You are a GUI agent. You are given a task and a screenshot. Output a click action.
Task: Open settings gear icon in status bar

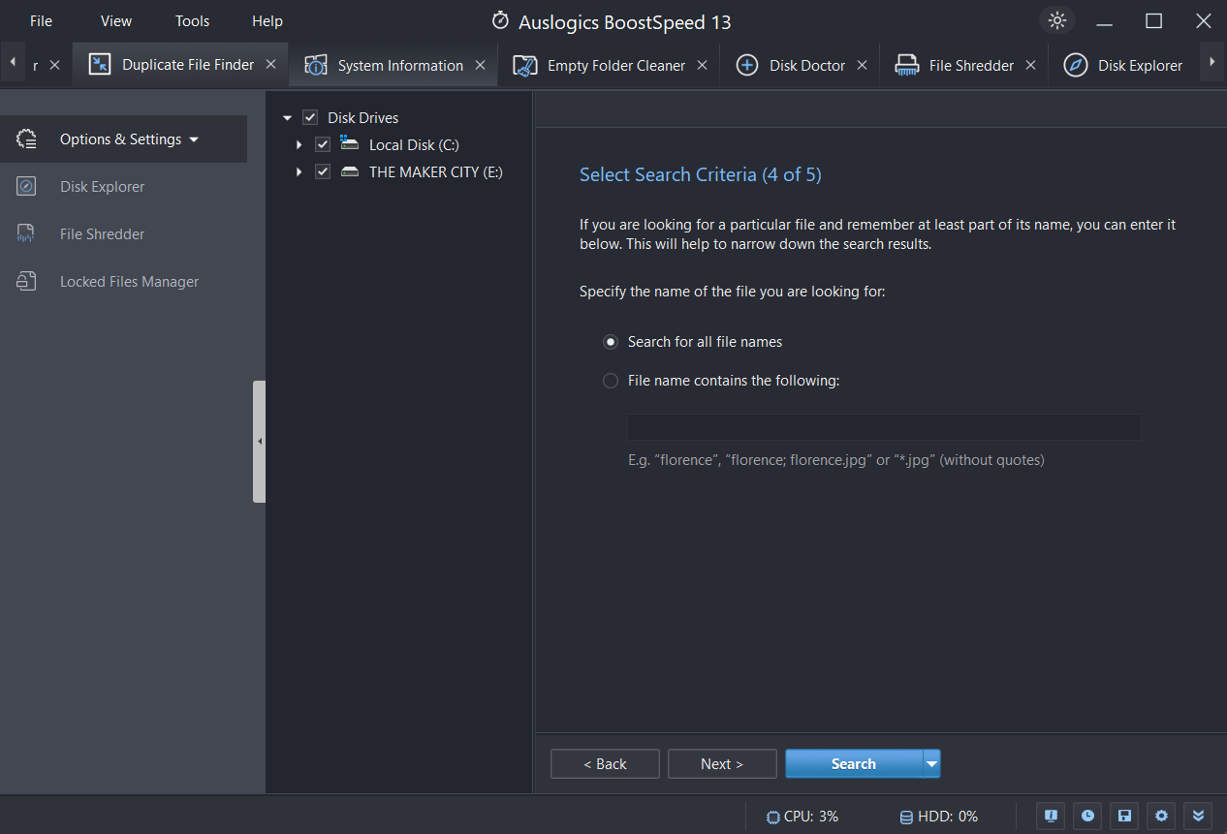click(x=1161, y=816)
